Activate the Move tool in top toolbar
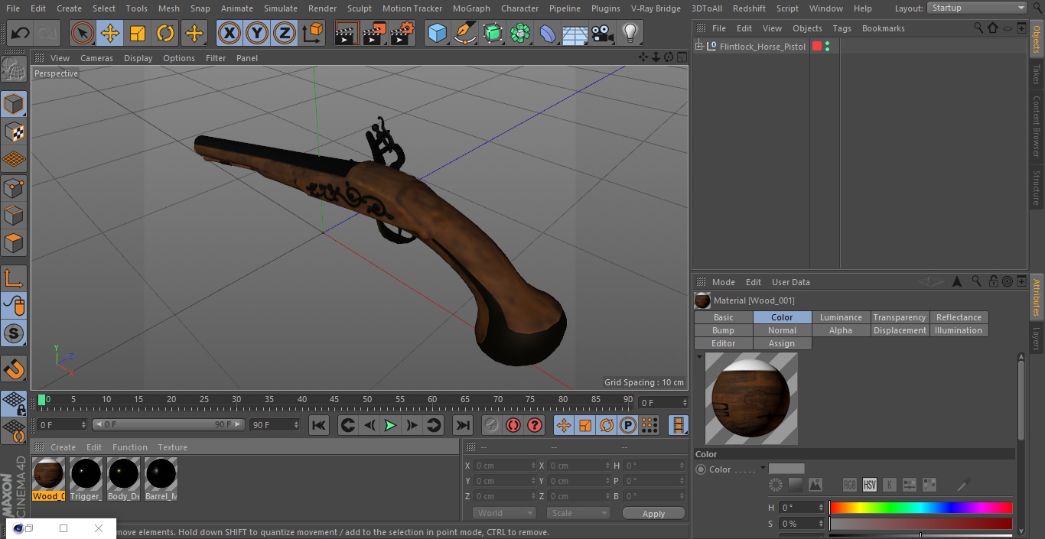The image size is (1045, 539). point(110,34)
